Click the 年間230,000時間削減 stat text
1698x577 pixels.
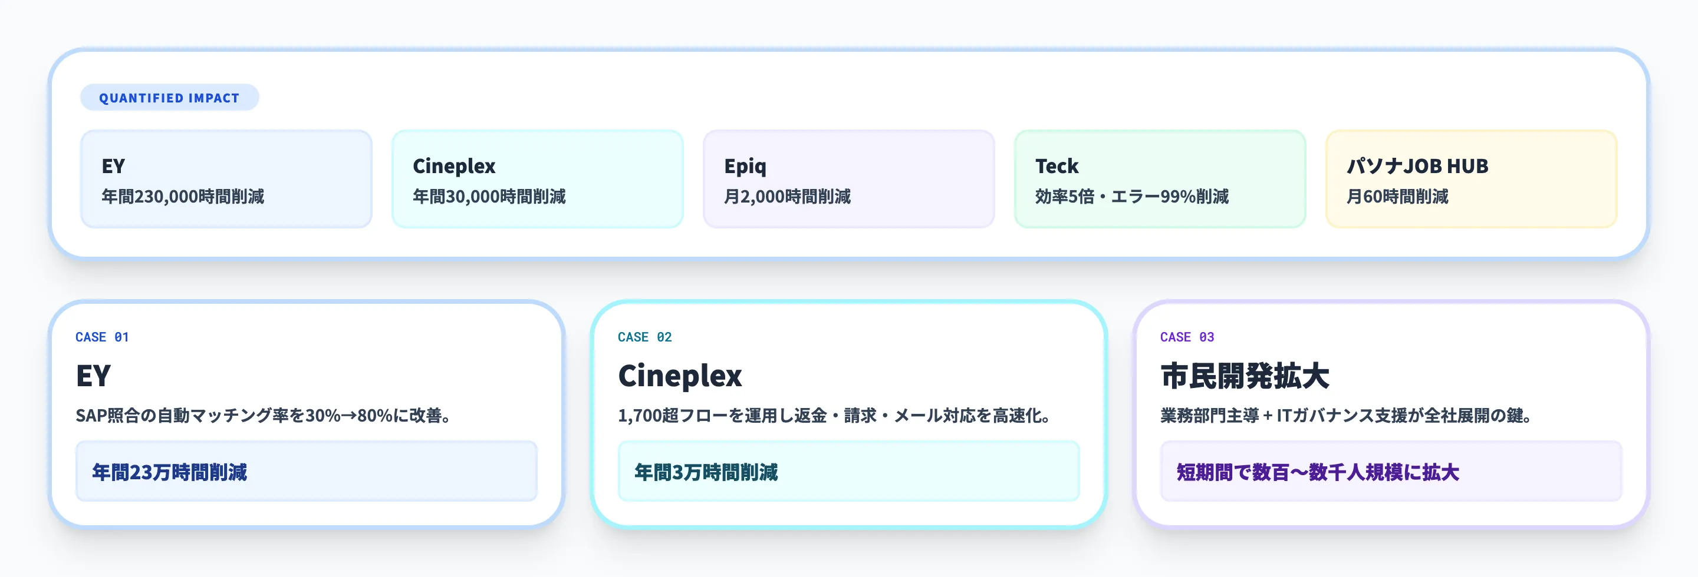(x=183, y=197)
